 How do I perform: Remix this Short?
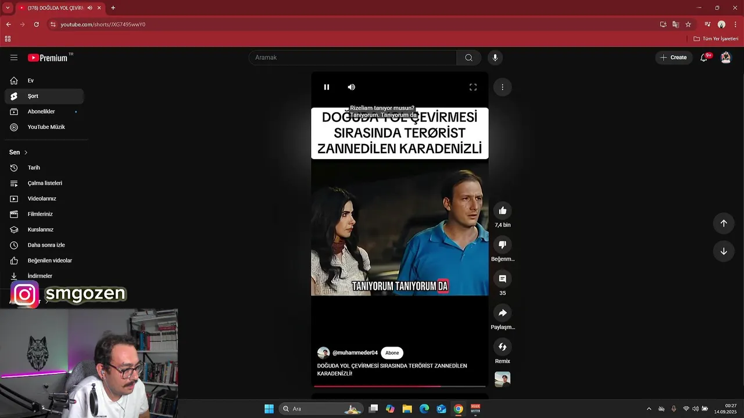pyautogui.click(x=503, y=347)
